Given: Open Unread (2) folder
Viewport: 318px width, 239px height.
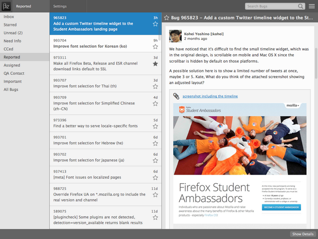Looking at the screenshot, I should (x=24, y=33).
